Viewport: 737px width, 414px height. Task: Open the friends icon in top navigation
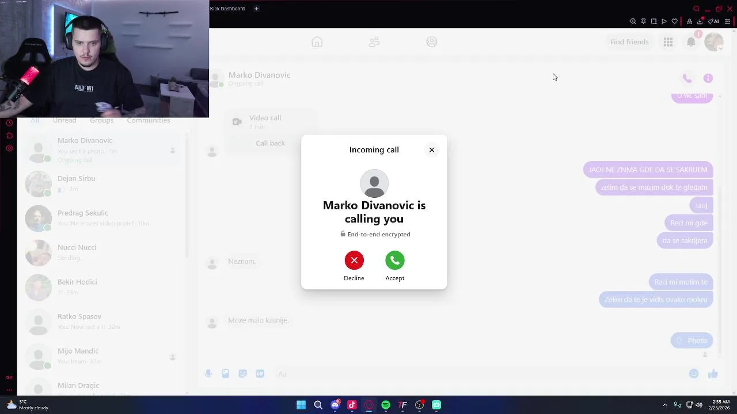[374, 42]
